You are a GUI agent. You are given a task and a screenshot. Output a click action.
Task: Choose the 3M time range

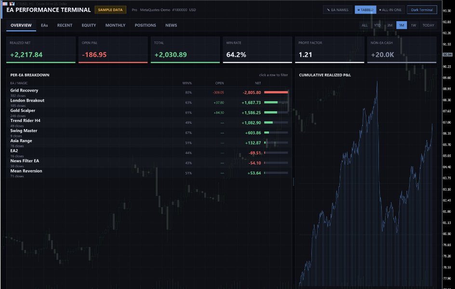(x=389, y=25)
